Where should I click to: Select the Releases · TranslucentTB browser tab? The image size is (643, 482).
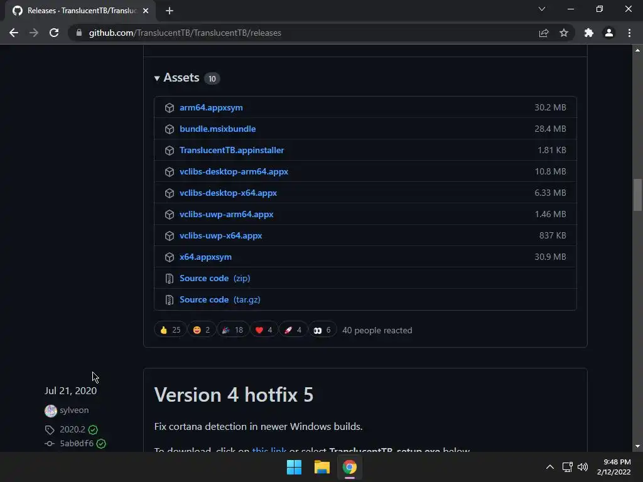tap(81, 11)
